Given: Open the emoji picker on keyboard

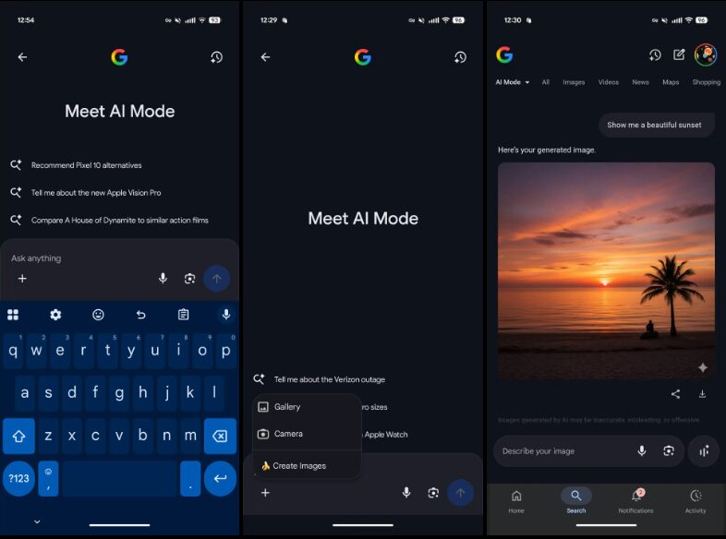Looking at the screenshot, I should click(x=98, y=315).
